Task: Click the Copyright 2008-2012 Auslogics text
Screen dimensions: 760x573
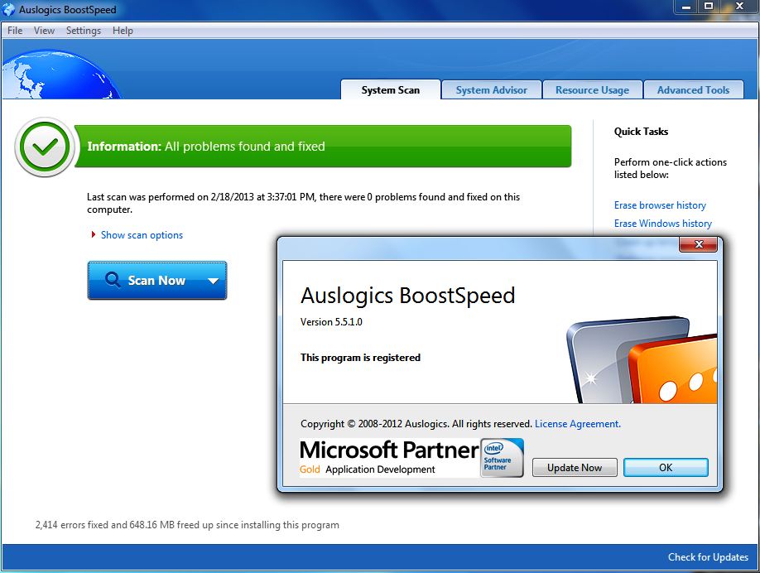Action: click(416, 424)
